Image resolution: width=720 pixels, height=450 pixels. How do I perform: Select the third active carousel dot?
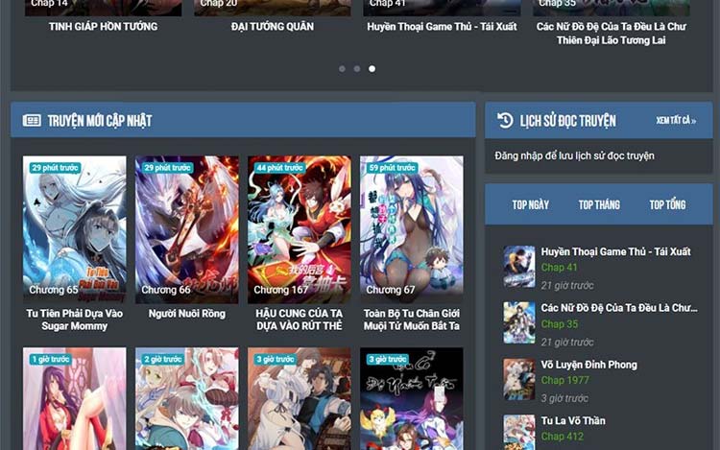click(x=372, y=69)
